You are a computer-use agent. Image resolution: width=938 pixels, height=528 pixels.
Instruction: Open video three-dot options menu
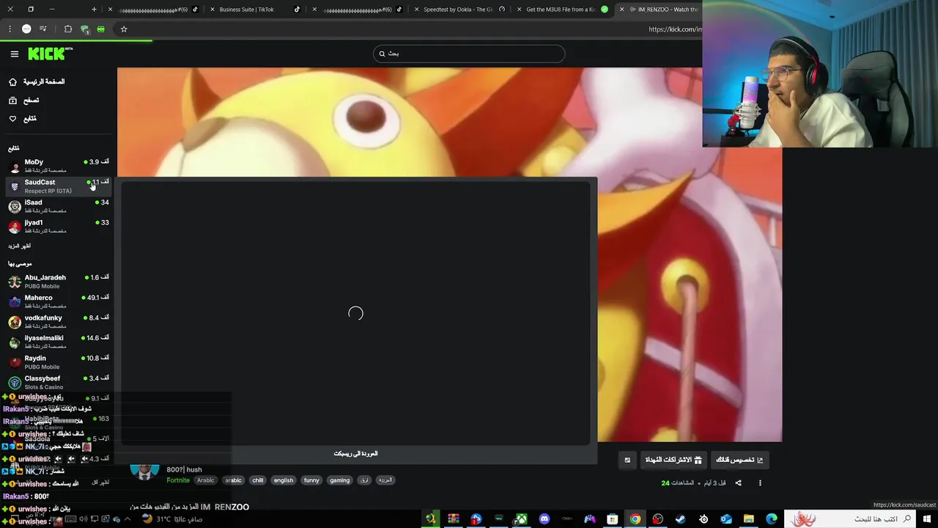click(x=760, y=483)
